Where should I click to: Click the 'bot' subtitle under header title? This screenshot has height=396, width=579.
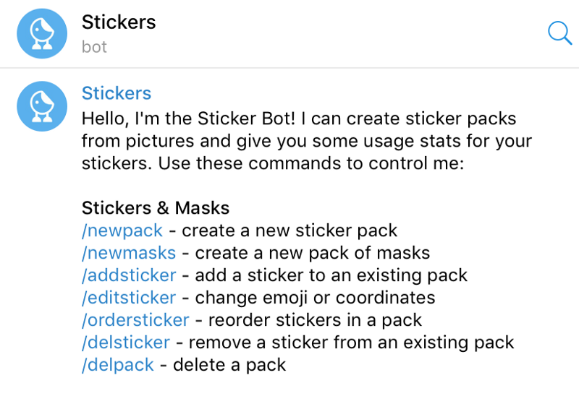point(94,47)
